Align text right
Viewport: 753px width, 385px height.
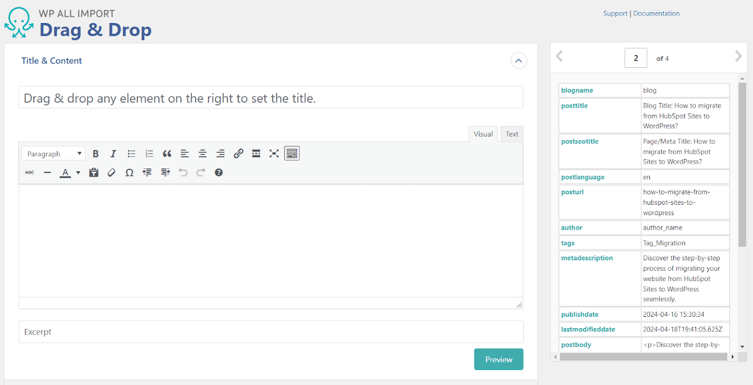click(221, 153)
